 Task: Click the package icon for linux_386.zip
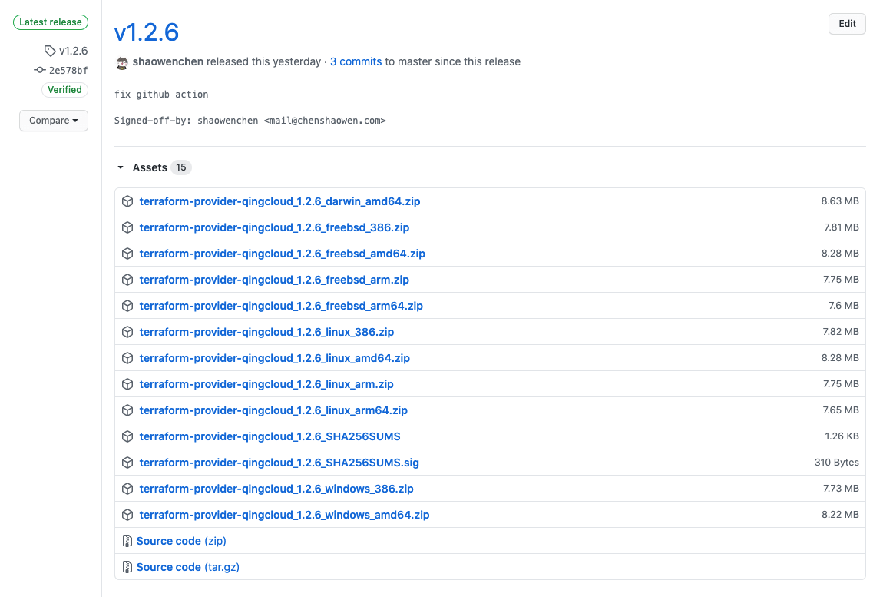point(127,332)
